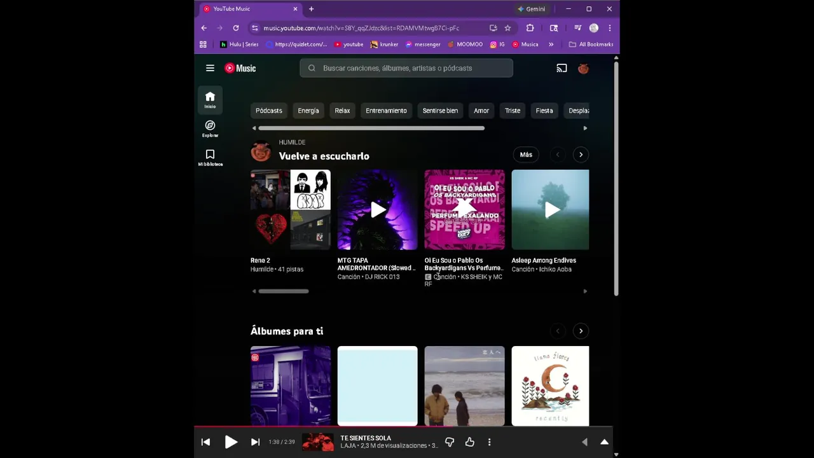Go back in the browser
Image resolution: width=814 pixels, height=458 pixels.
[x=203, y=28]
